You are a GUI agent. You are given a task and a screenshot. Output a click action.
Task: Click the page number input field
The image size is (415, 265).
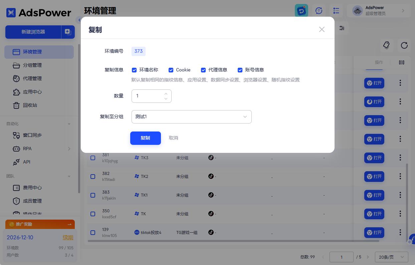pyautogui.click(x=342, y=257)
